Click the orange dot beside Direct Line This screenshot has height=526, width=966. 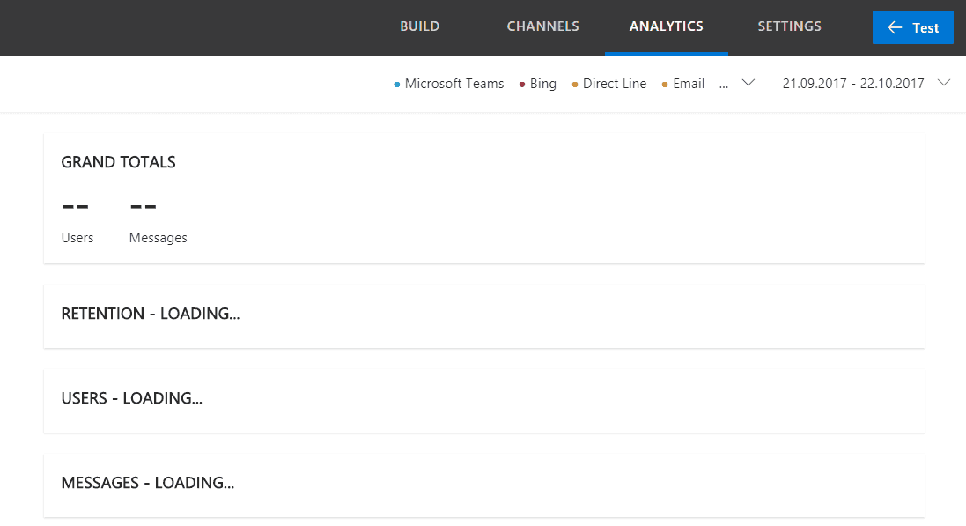575,85
